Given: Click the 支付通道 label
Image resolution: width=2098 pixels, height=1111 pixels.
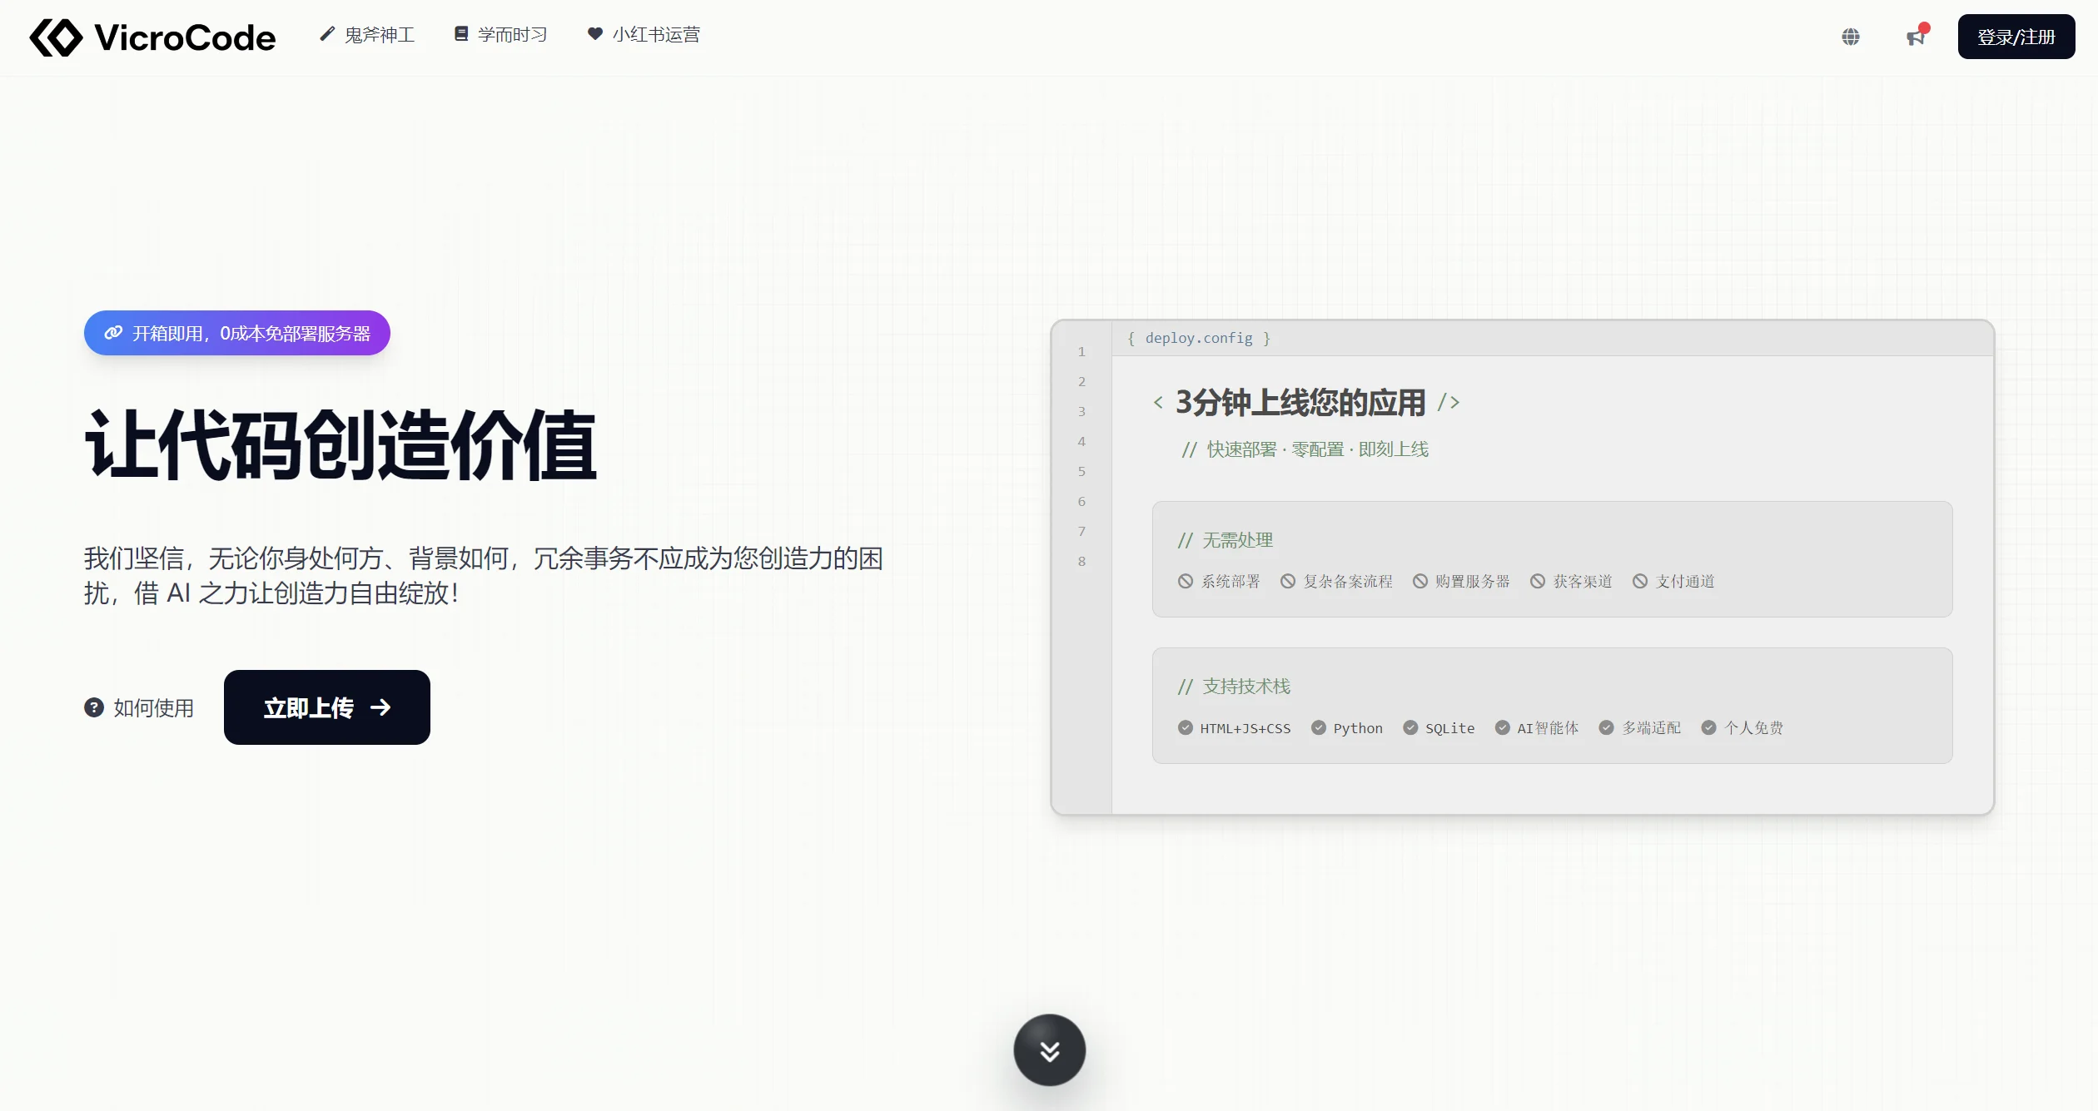Looking at the screenshot, I should [x=1685, y=582].
